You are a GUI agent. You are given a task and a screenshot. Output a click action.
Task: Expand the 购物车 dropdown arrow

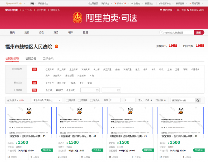[128, 3]
